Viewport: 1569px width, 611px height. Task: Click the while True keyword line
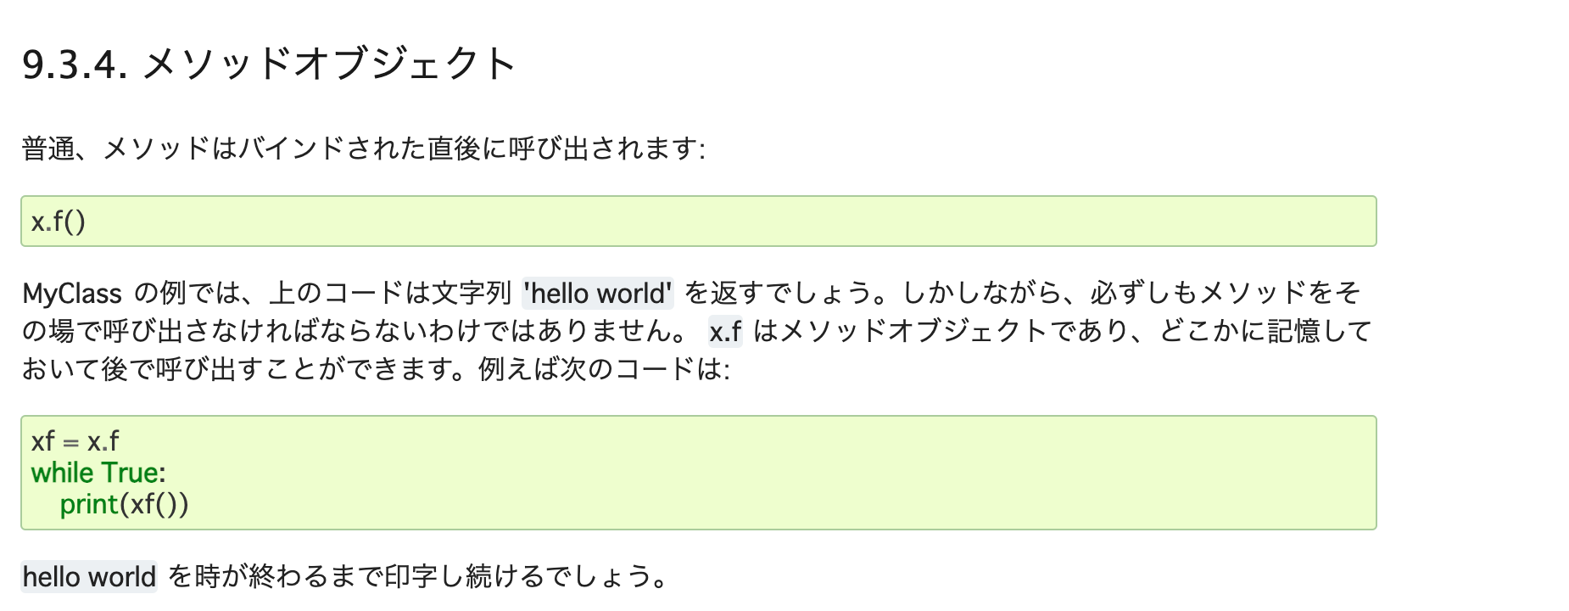(x=98, y=473)
